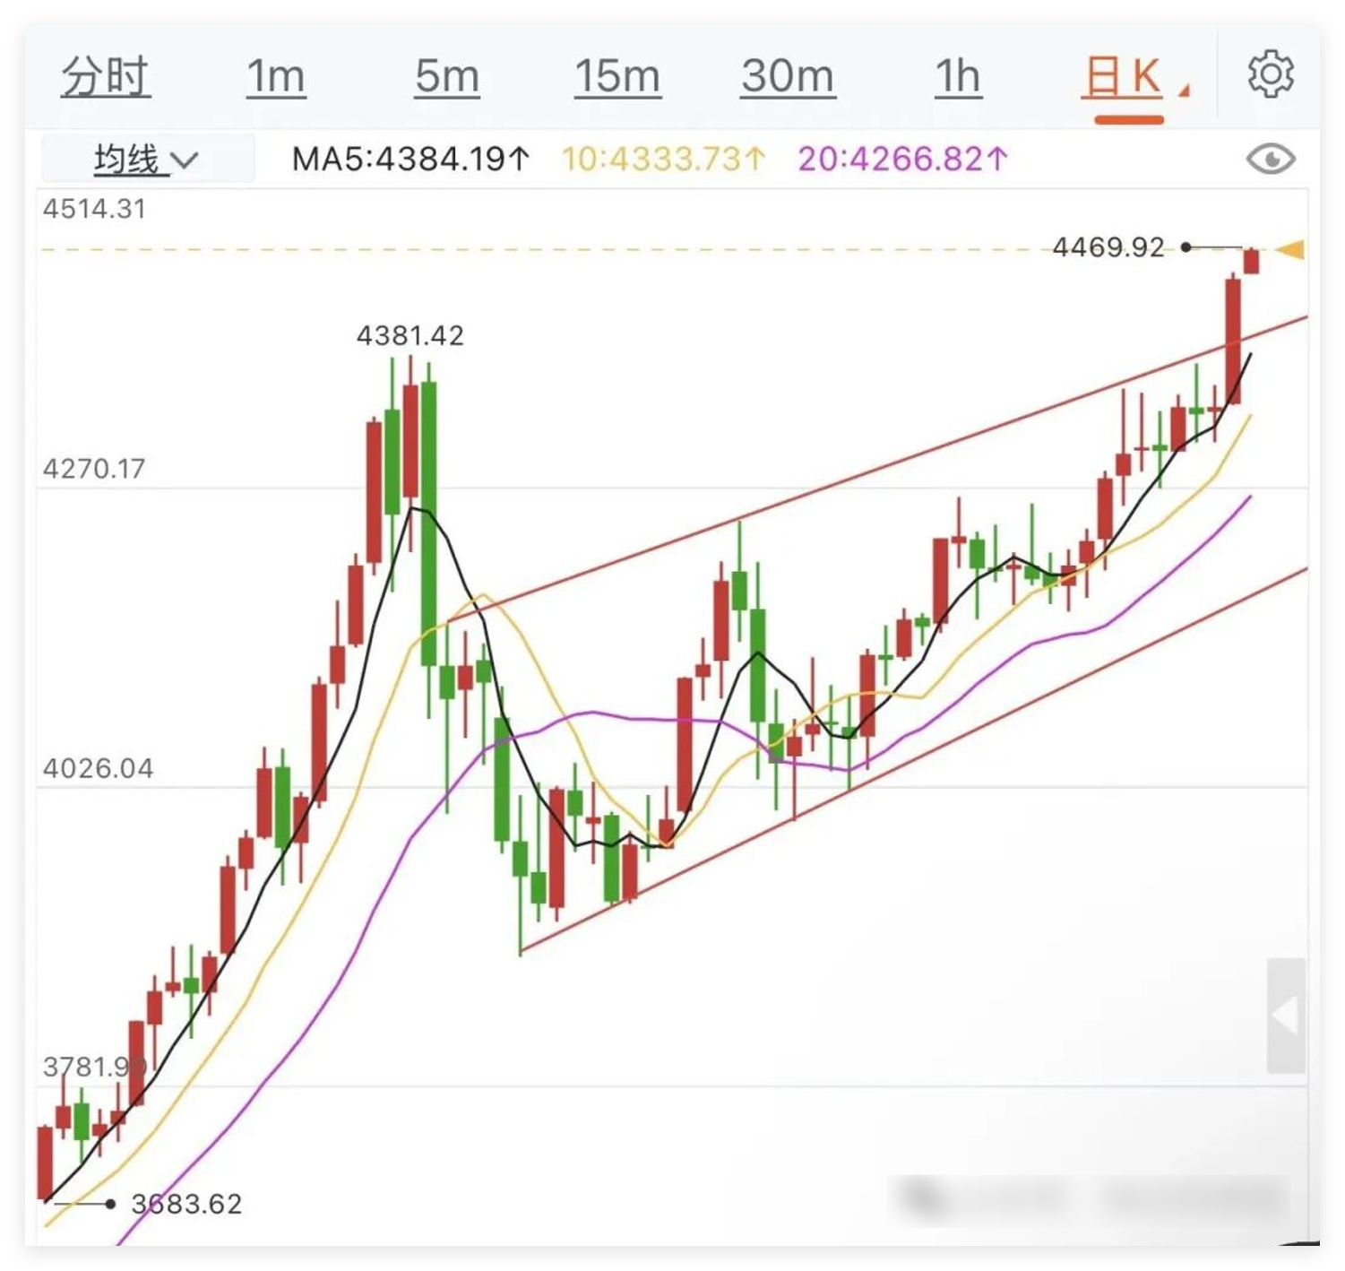Click the MA5 value label
The height and width of the screenshot is (1271, 1345).
point(411,160)
